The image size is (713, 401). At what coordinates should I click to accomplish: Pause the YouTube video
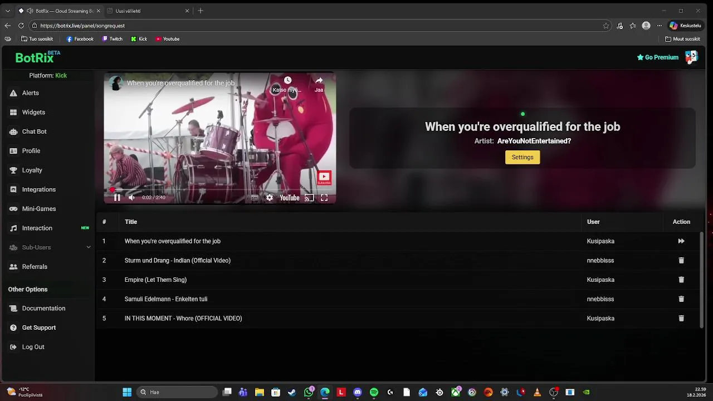click(117, 197)
